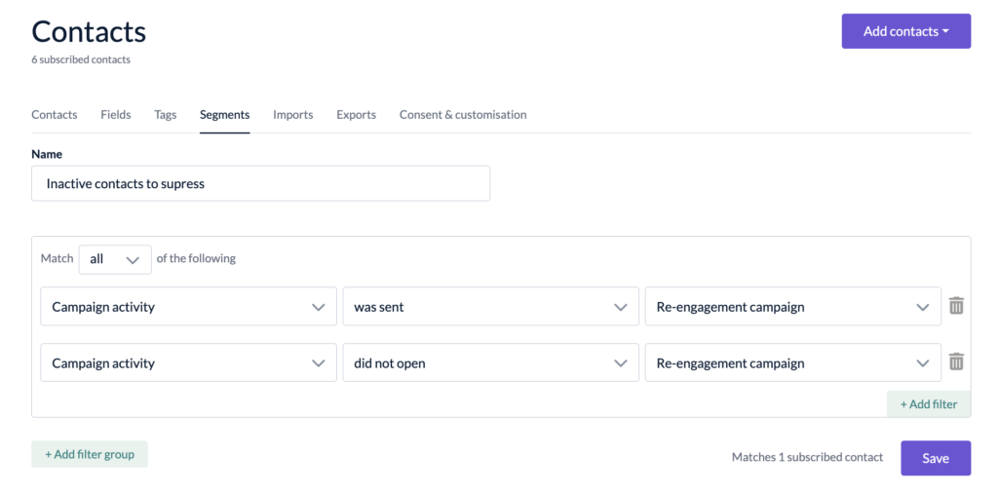998x493 pixels.
Task: Select the Segments tab
Action: [x=225, y=115]
